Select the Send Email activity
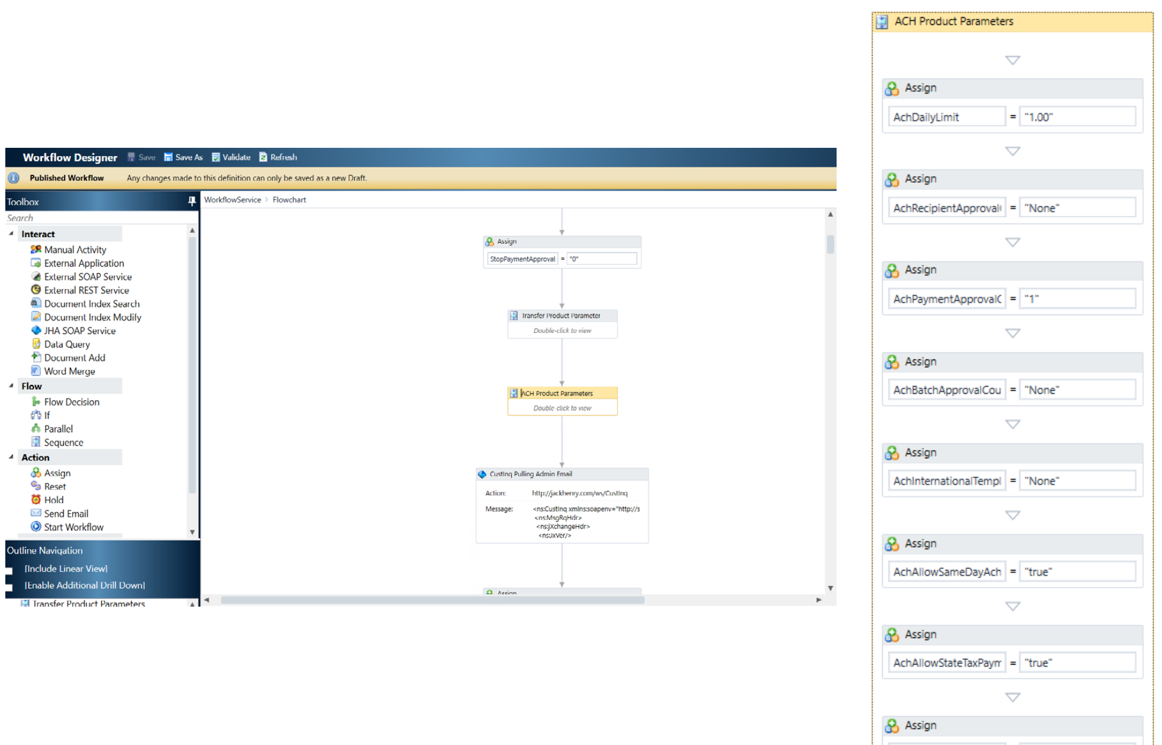This screenshot has height=745, width=1162. [x=66, y=513]
